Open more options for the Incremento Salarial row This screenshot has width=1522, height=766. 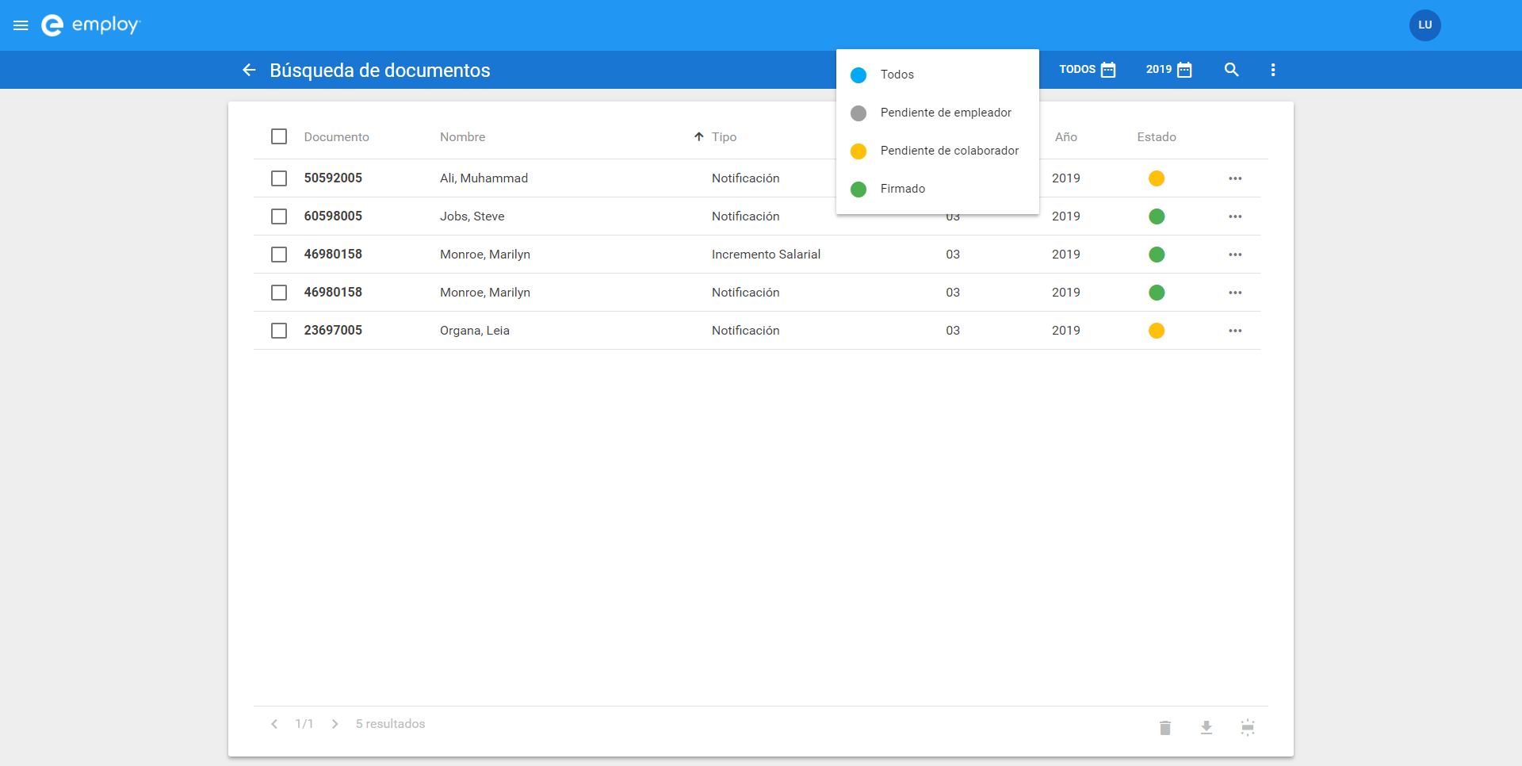pos(1235,255)
